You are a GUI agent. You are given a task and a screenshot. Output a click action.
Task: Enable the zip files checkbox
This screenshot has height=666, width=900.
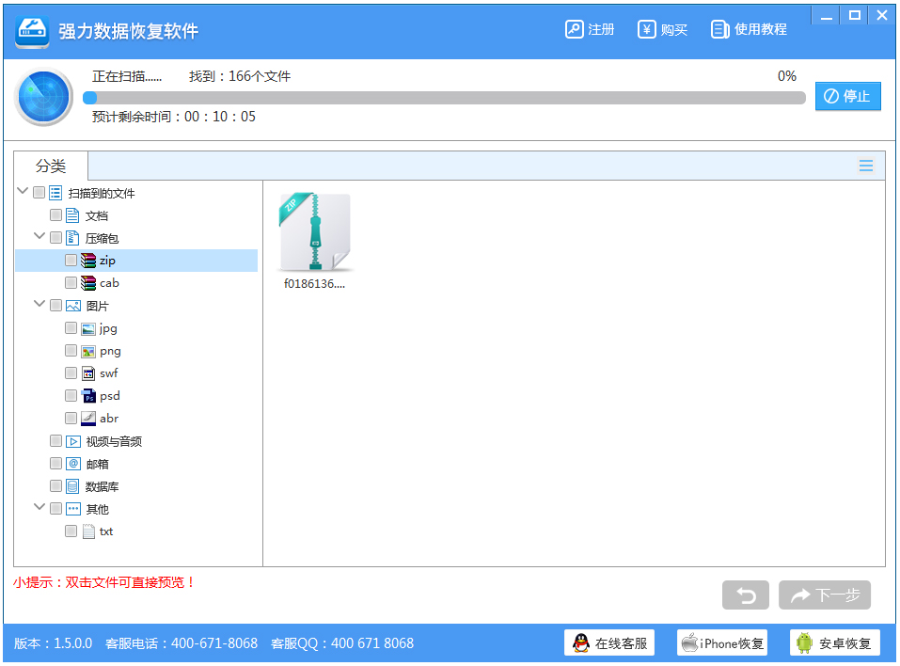click(x=71, y=260)
